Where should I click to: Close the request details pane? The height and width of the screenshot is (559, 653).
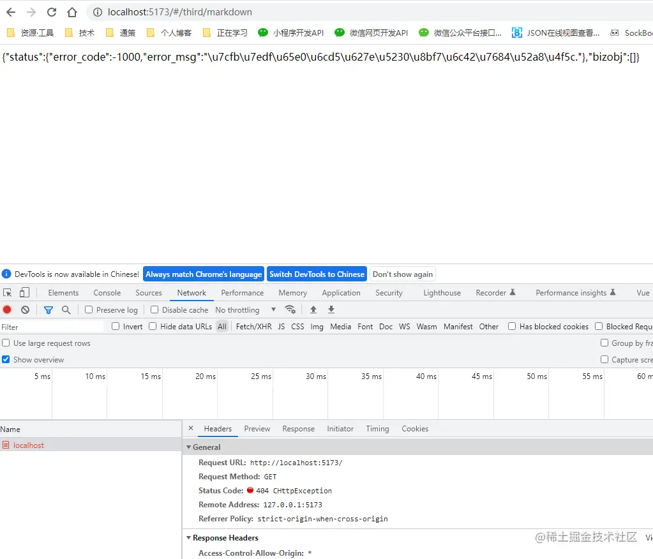(x=191, y=428)
